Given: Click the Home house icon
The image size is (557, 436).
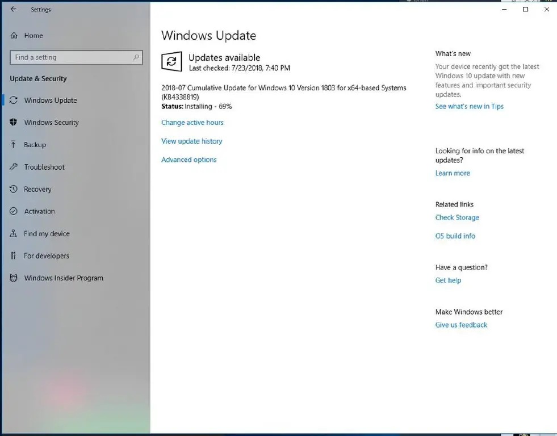Looking at the screenshot, I should coord(14,36).
